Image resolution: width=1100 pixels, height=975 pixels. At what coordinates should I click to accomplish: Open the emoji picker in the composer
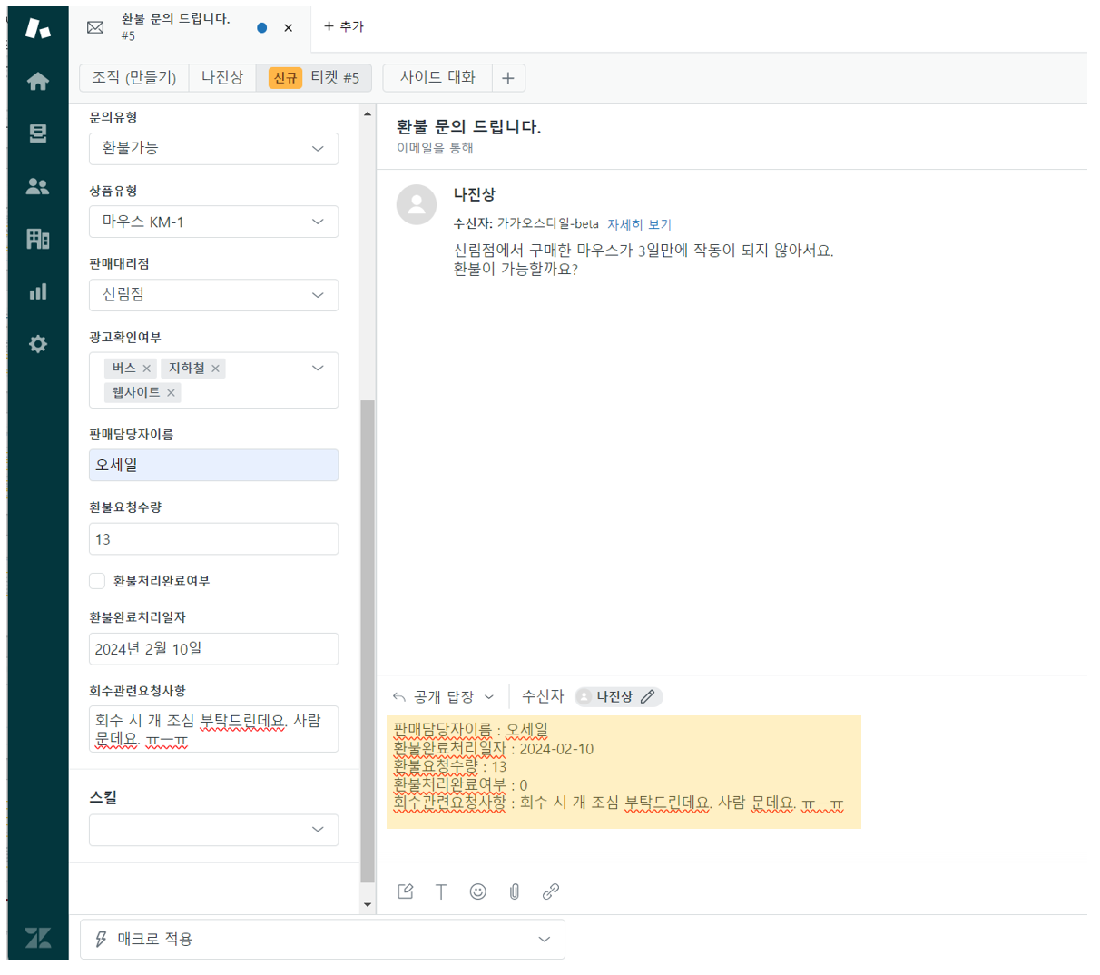click(477, 891)
